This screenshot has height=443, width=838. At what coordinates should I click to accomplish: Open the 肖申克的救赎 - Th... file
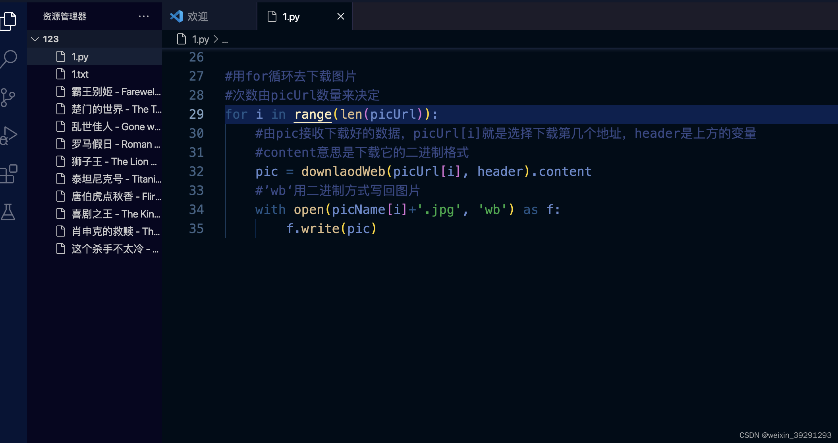pos(95,231)
